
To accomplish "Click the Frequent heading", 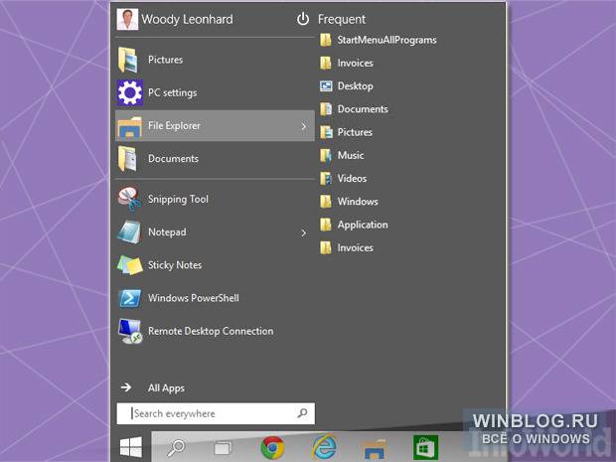I will pyautogui.click(x=342, y=19).
